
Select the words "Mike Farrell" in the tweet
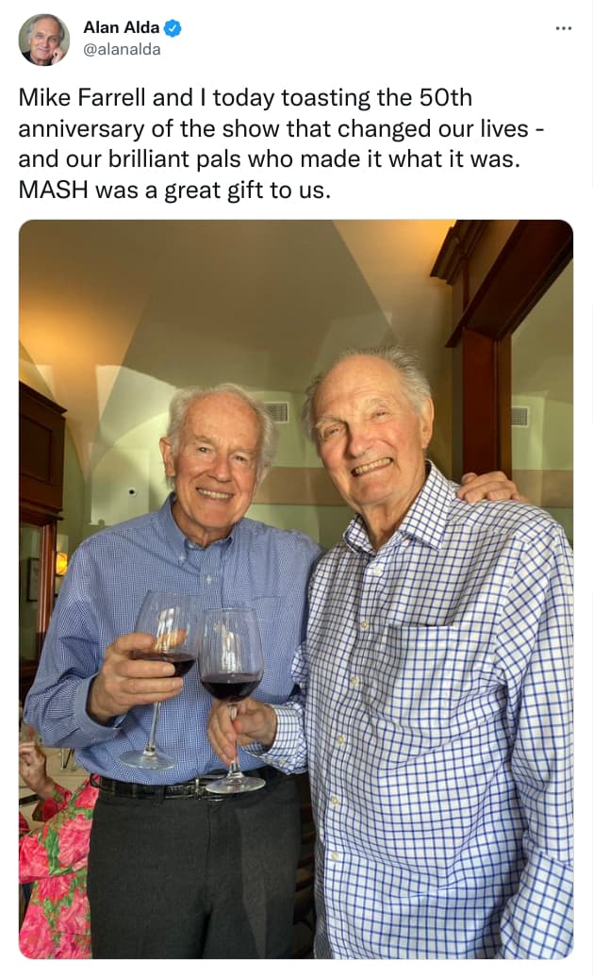coord(82,98)
